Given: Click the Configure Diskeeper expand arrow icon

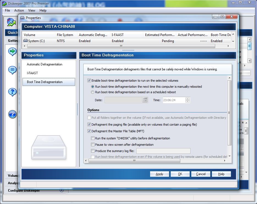Looking at the screenshot, I should pos(62,190).
